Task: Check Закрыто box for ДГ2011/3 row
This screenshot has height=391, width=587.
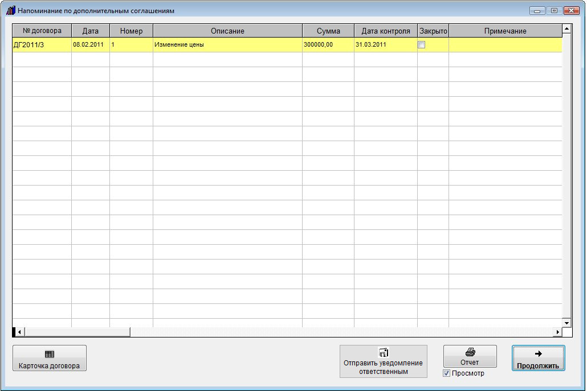Action: pyautogui.click(x=422, y=45)
